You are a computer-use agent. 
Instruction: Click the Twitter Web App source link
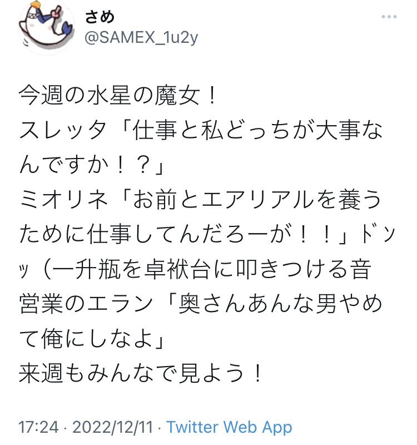[x=229, y=427]
